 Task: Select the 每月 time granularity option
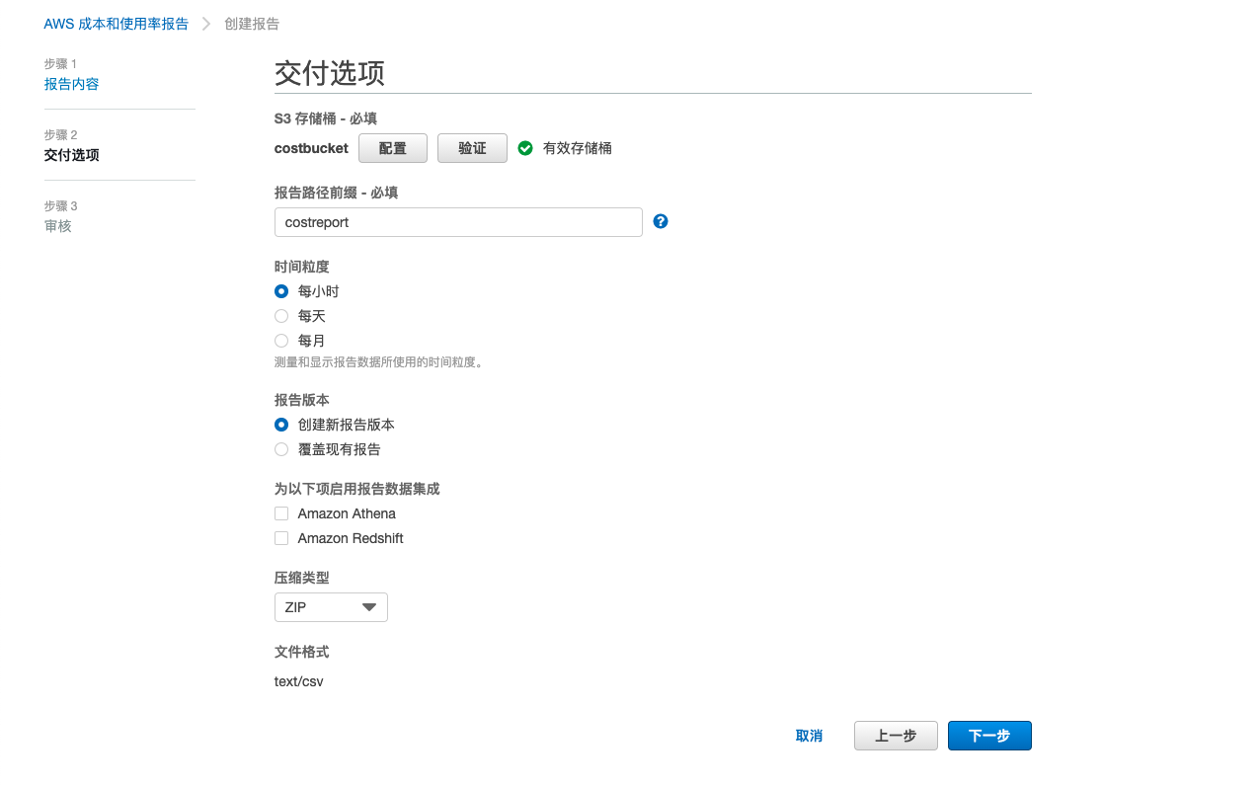pyautogui.click(x=281, y=341)
